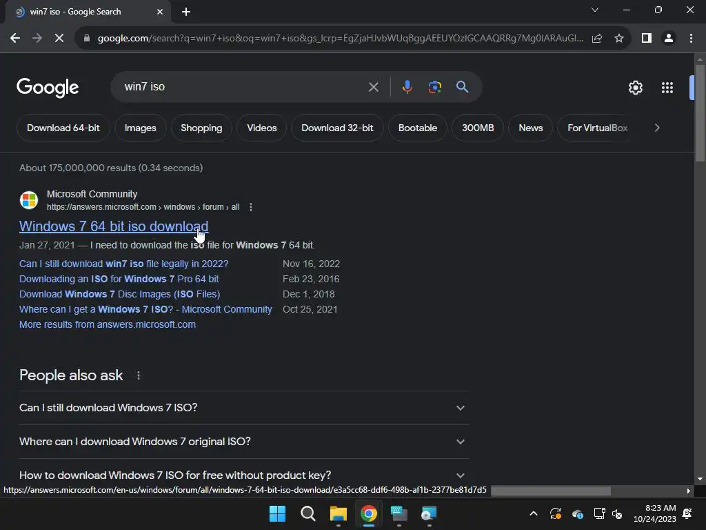706x530 pixels.
Task: Open Windows 7 64 bit iso download result
Action: [114, 226]
